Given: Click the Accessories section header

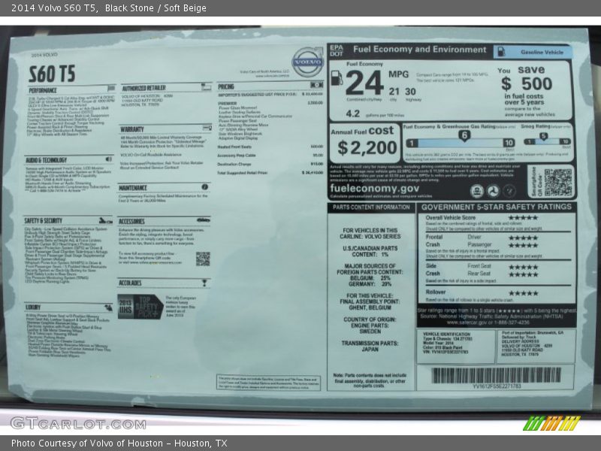Looking at the screenshot, I should tap(131, 221).
